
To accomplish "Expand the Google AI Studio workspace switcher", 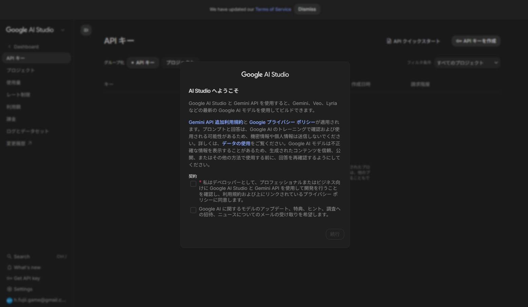I will click(x=63, y=30).
